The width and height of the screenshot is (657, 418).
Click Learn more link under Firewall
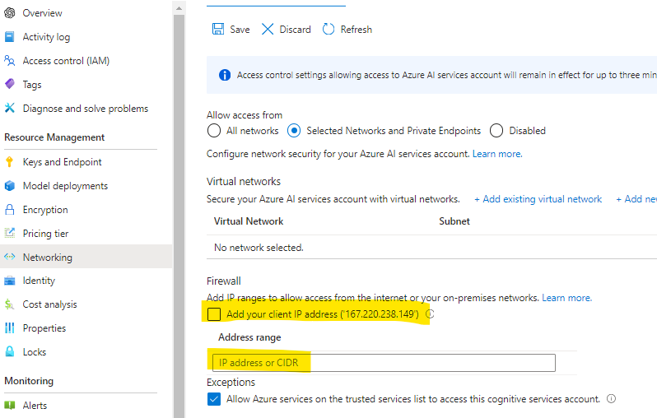[x=567, y=298]
